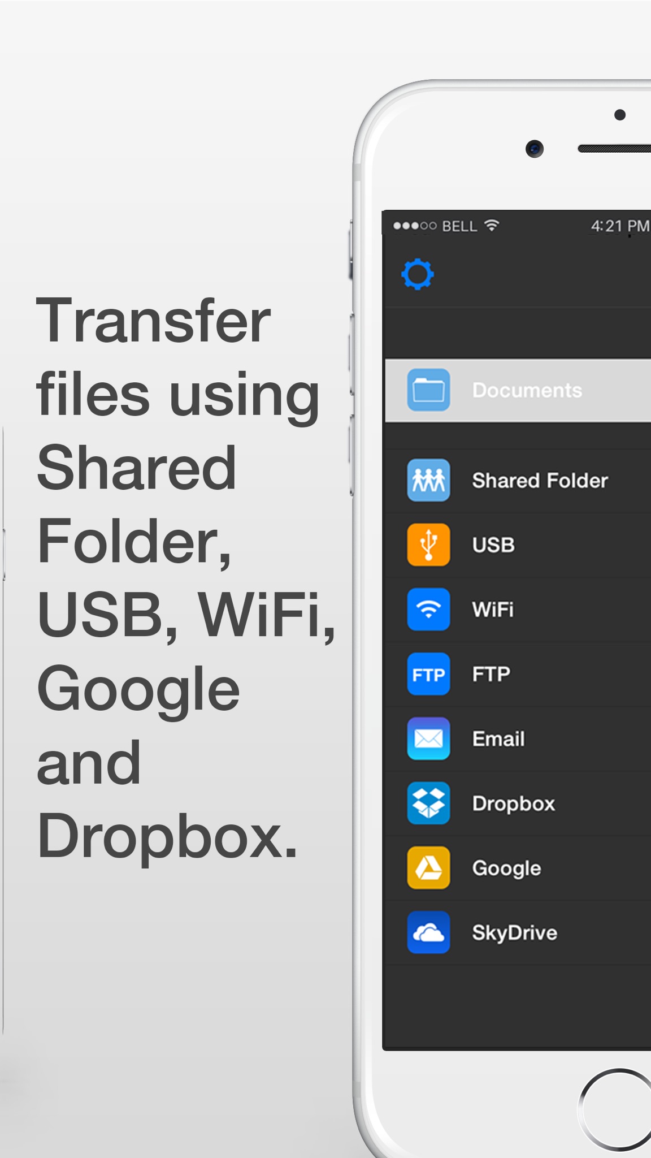Tap the Email envelope icon
The image size is (651, 1158).
point(428,738)
